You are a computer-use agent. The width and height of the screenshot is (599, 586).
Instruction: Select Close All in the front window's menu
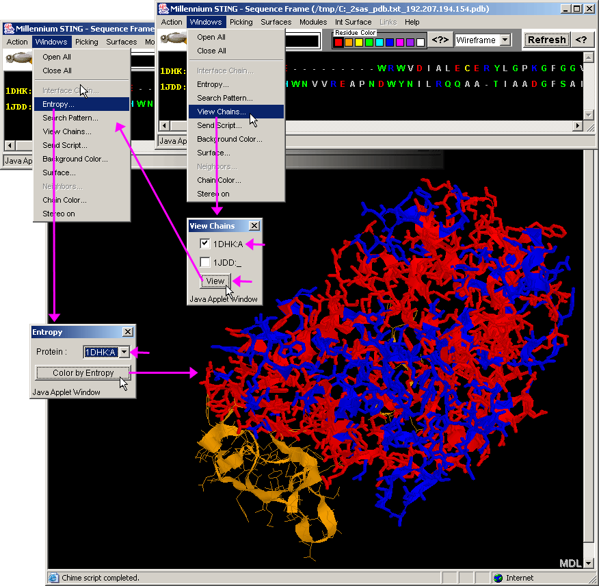click(236, 51)
